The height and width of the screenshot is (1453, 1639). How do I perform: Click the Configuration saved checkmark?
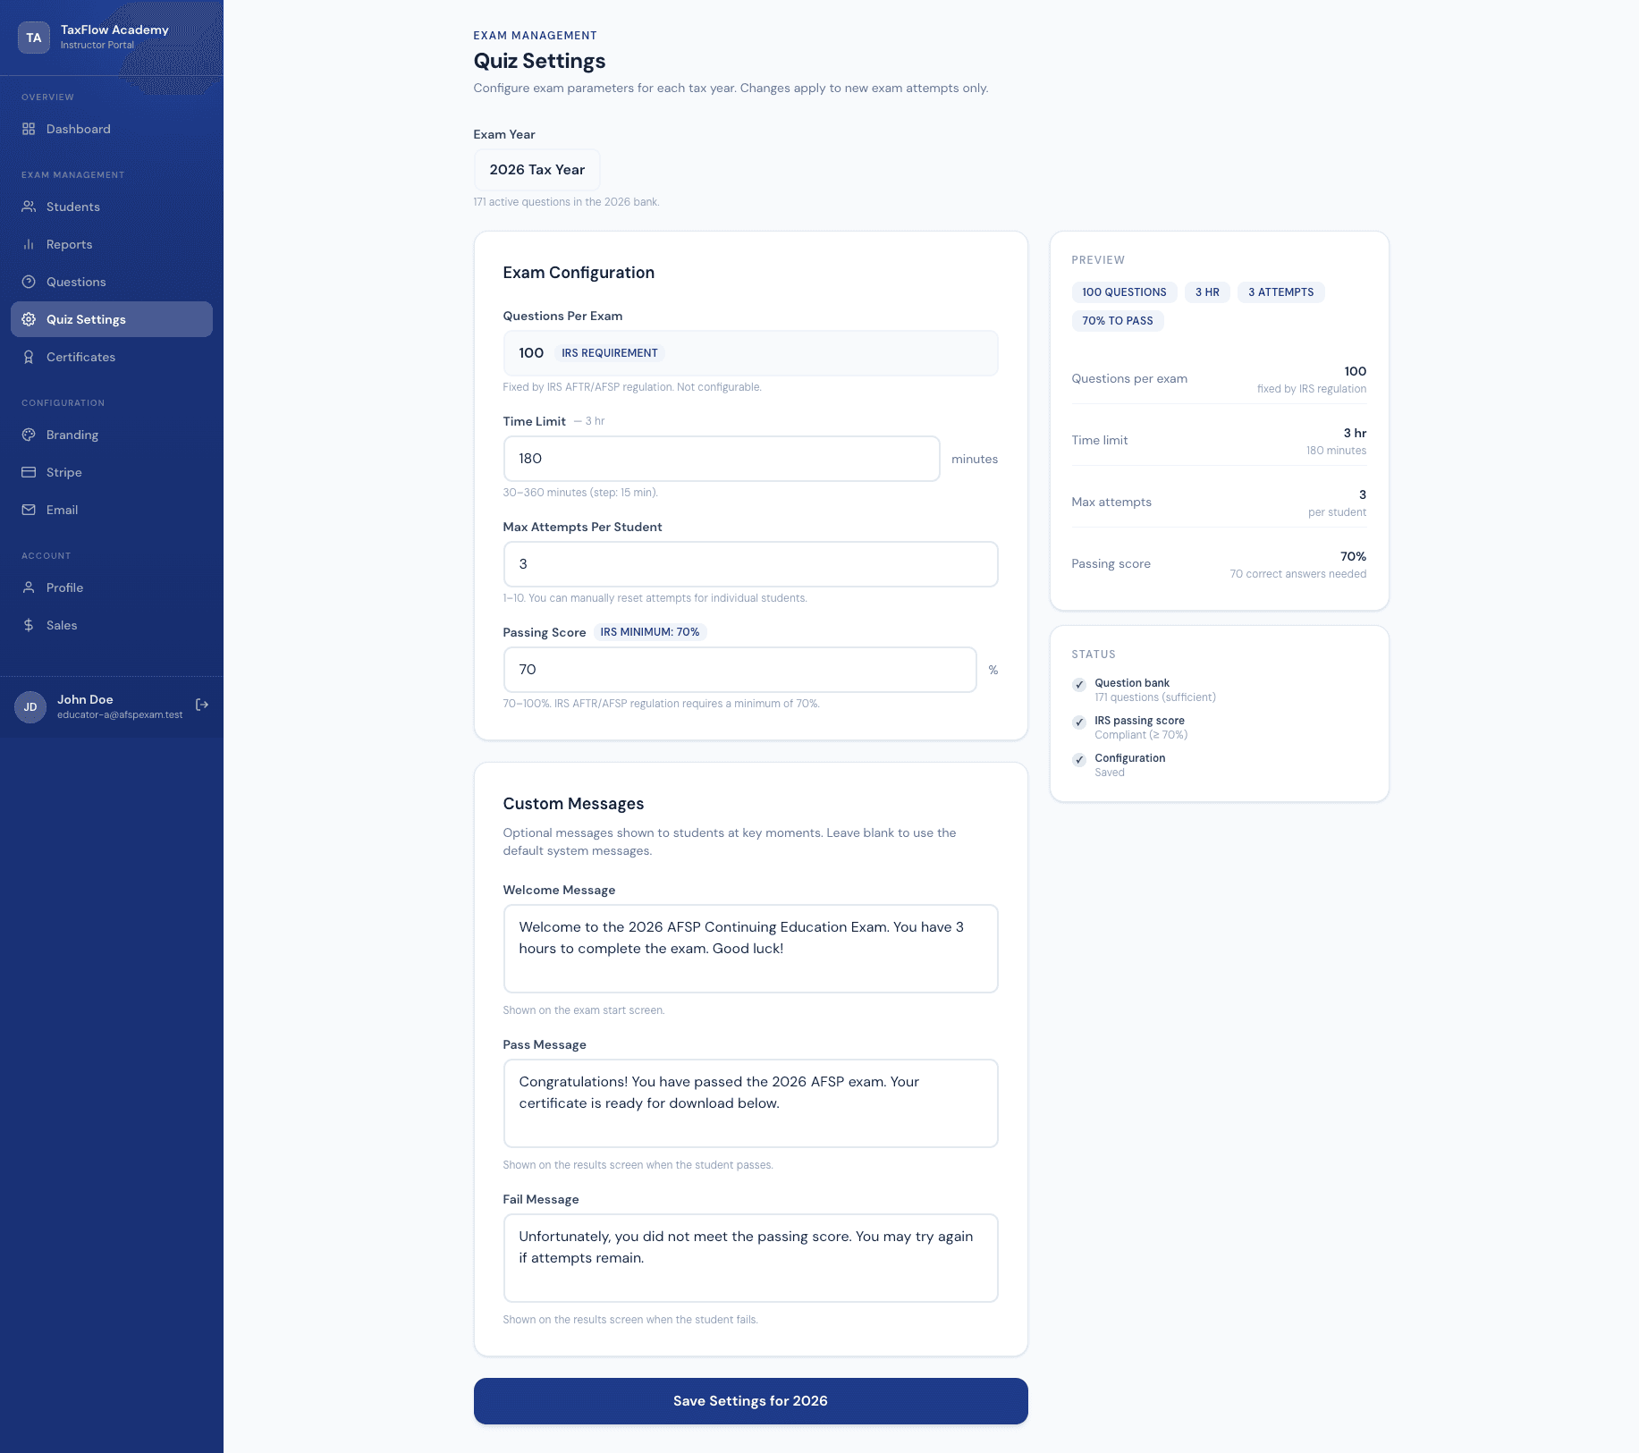(x=1079, y=760)
